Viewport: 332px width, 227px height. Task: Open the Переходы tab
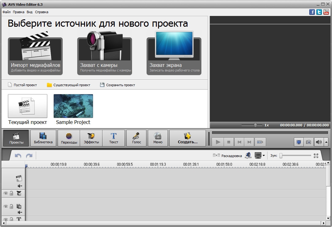coord(69,138)
